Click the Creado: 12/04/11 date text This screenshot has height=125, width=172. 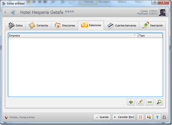[149, 11]
